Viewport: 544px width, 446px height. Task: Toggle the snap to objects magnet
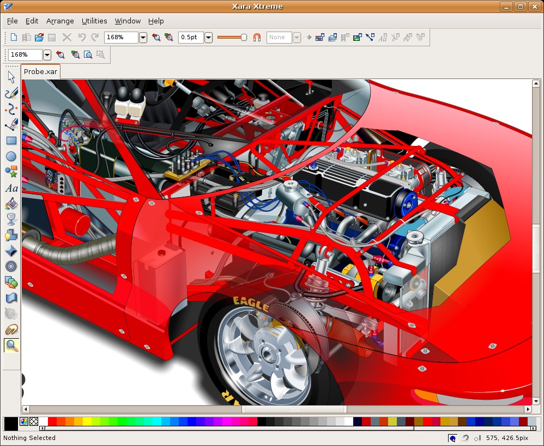coord(257,37)
